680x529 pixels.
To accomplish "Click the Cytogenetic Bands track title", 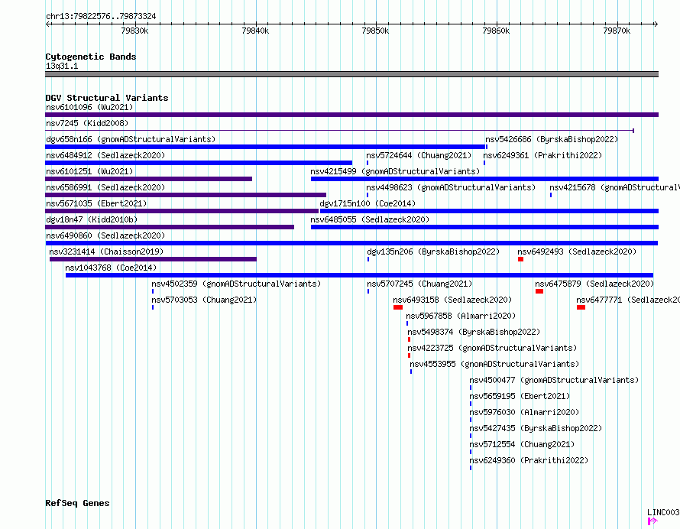I will coord(91,57).
